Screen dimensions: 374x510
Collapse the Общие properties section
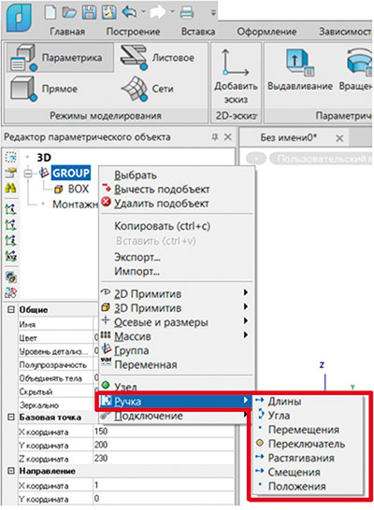coord(11,309)
